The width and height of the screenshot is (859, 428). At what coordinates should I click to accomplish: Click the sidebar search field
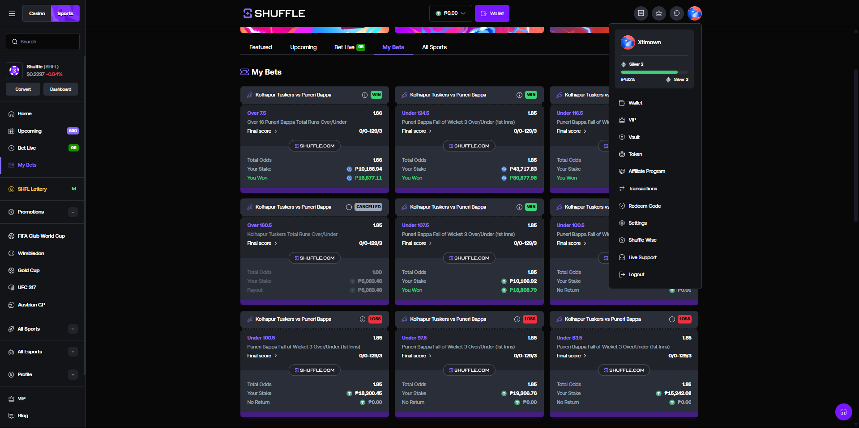pos(43,42)
